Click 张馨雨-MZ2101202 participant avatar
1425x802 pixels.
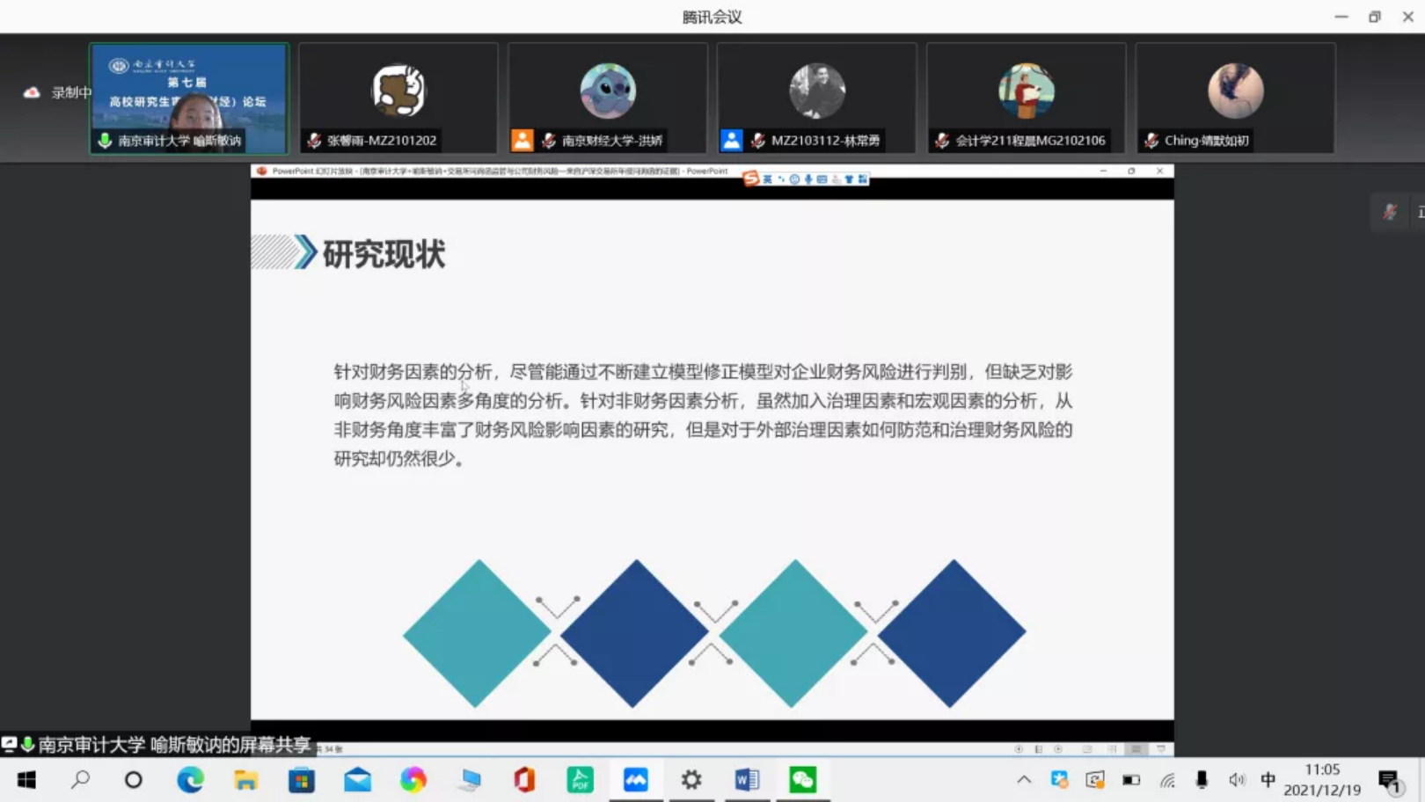click(x=398, y=91)
